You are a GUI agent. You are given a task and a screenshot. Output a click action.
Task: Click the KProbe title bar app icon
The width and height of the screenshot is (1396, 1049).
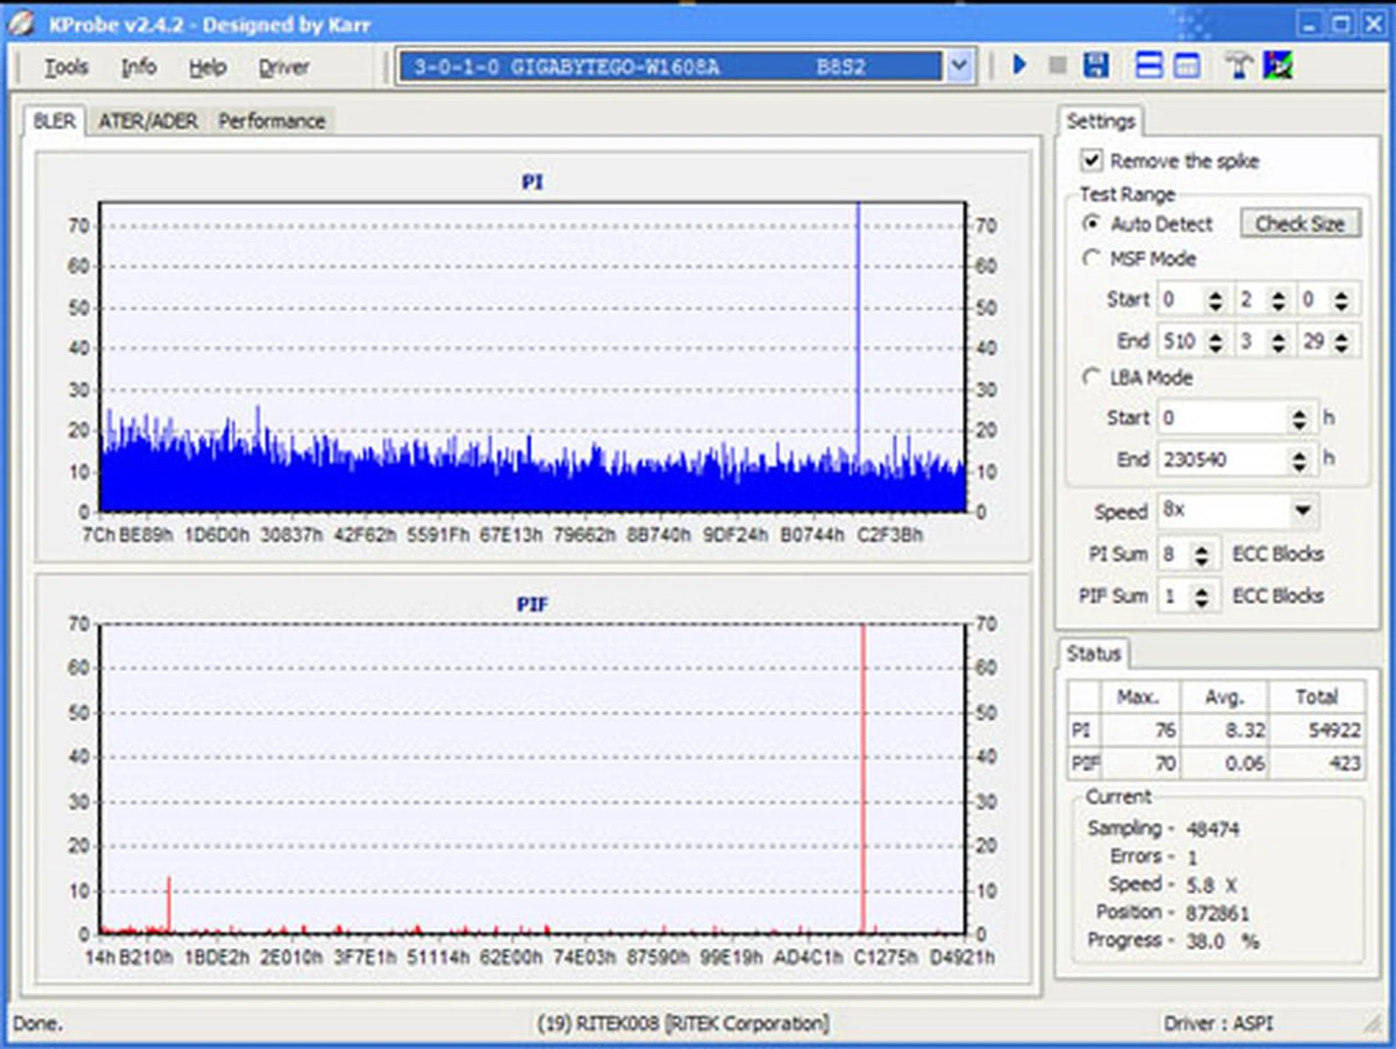[x=22, y=23]
